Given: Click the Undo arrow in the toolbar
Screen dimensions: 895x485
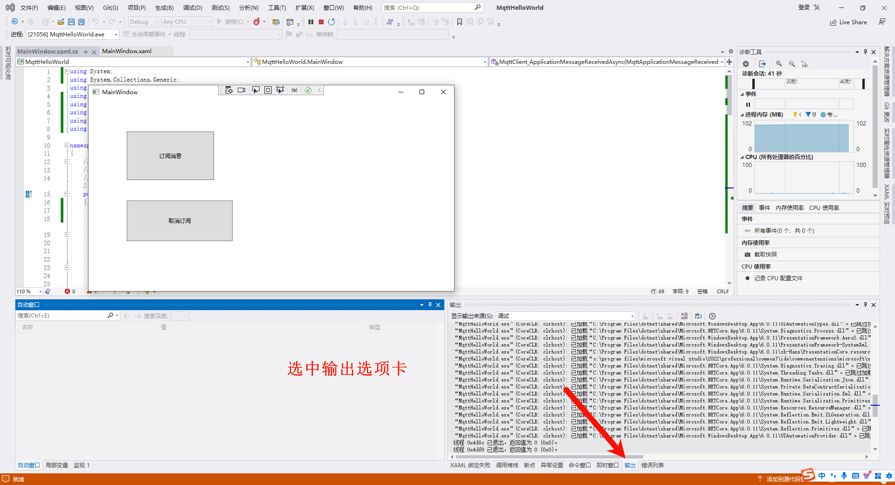Looking at the screenshot, I should click(x=95, y=21).
